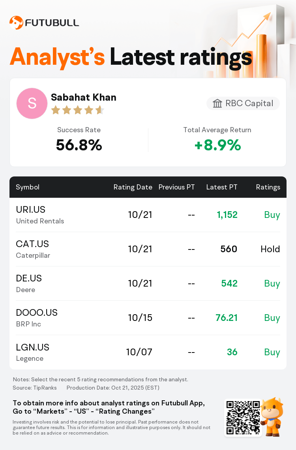This screenshot has height=450, width=296.
Task: Click the Futubull logo icon
Action: 16,22
